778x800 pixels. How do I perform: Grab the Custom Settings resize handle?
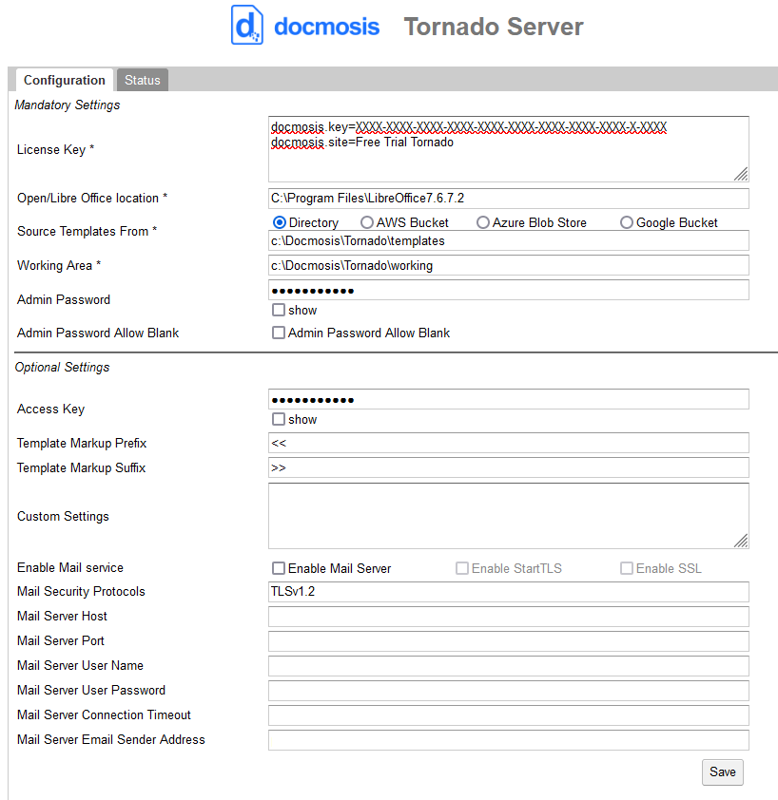tap(741, 542)
